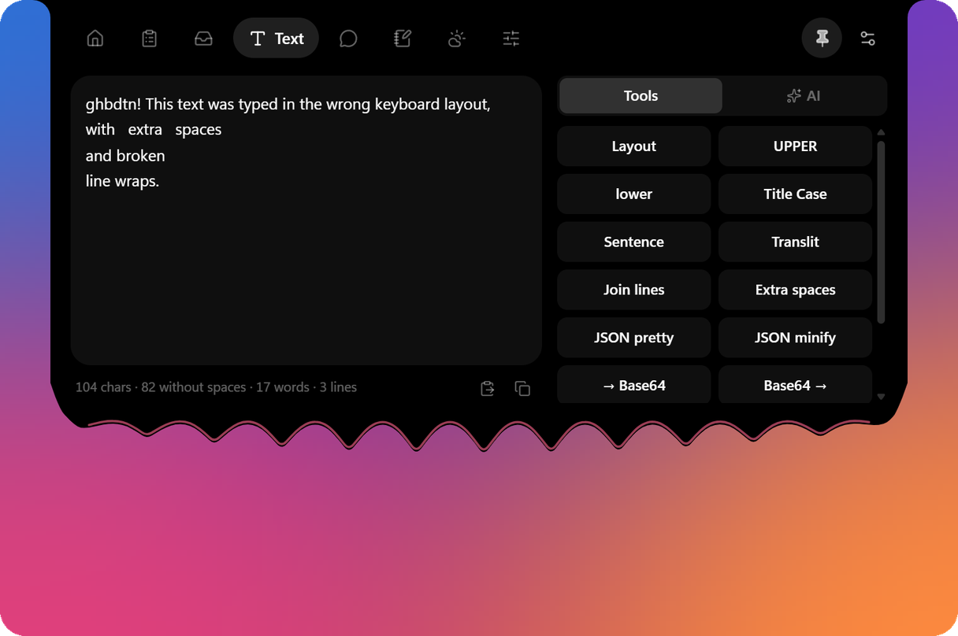Screen dimensions: 958x636
Task: Select the Text tab
Action: click(276, 39)
